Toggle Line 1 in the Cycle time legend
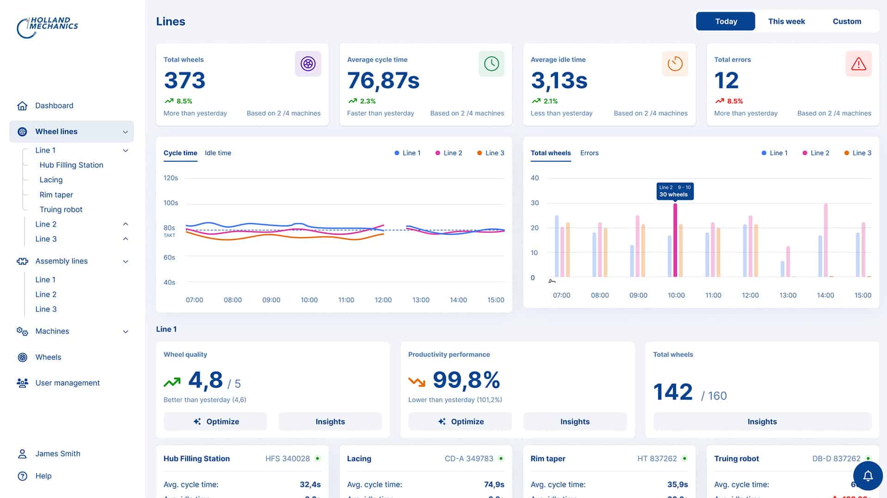The height and width of the screenshot is (498, 887). (x=407, y=153)
